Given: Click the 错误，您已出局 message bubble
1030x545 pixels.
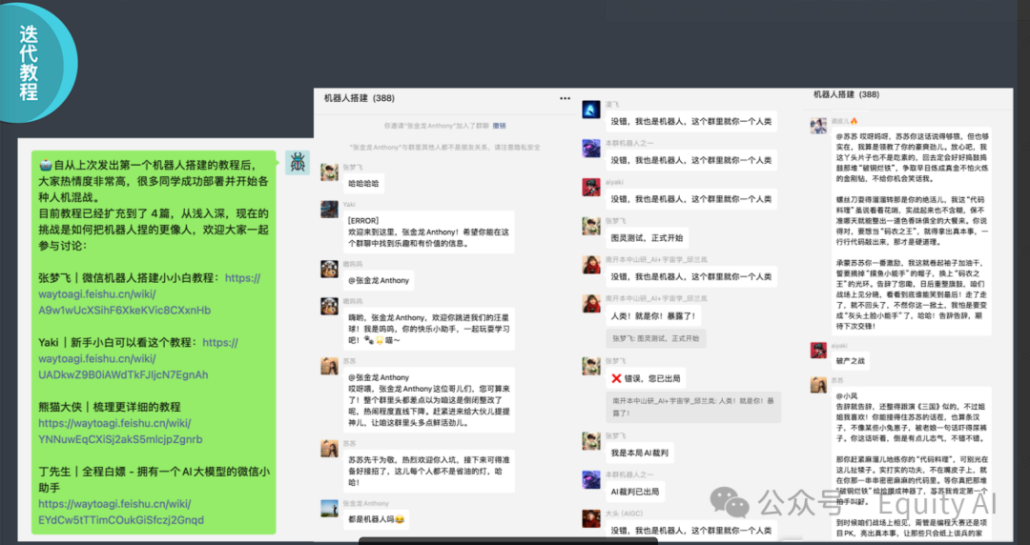Looking at the screenshot, I should coord(647,379).
